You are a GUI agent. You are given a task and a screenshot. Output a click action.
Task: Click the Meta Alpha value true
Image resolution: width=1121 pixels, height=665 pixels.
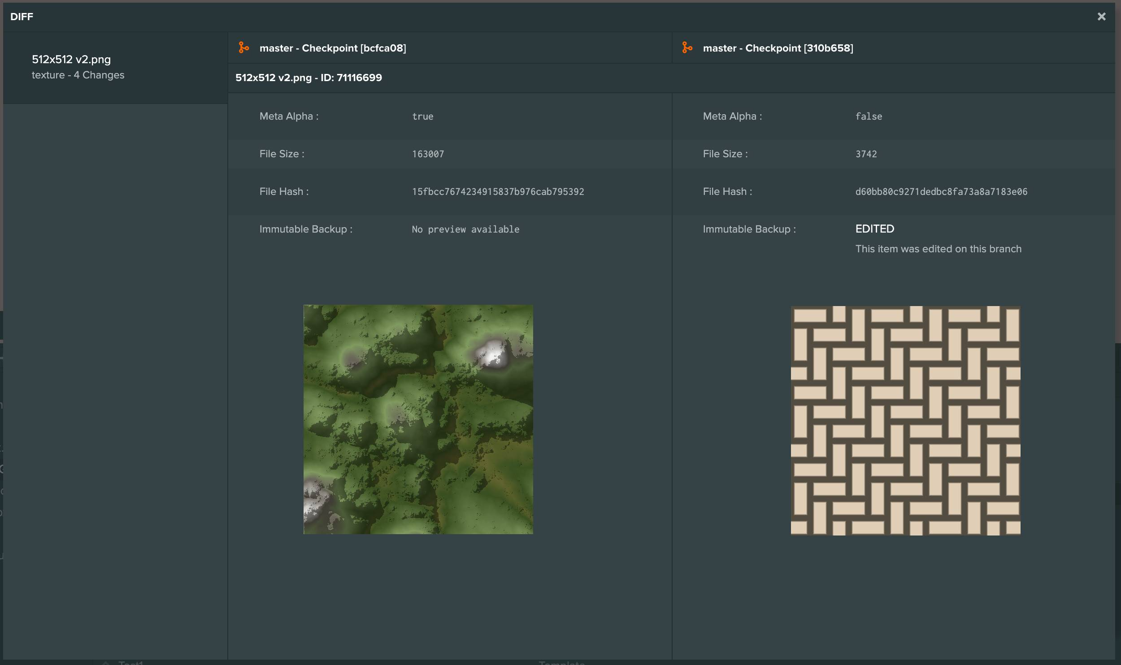point(422,116)
